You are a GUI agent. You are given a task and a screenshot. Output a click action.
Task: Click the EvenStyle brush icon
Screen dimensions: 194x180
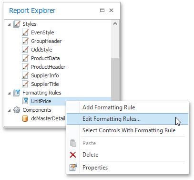tap(25, 32)
